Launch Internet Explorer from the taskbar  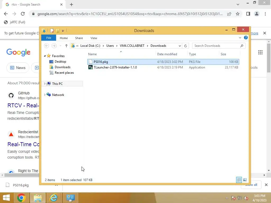point(54,198)
